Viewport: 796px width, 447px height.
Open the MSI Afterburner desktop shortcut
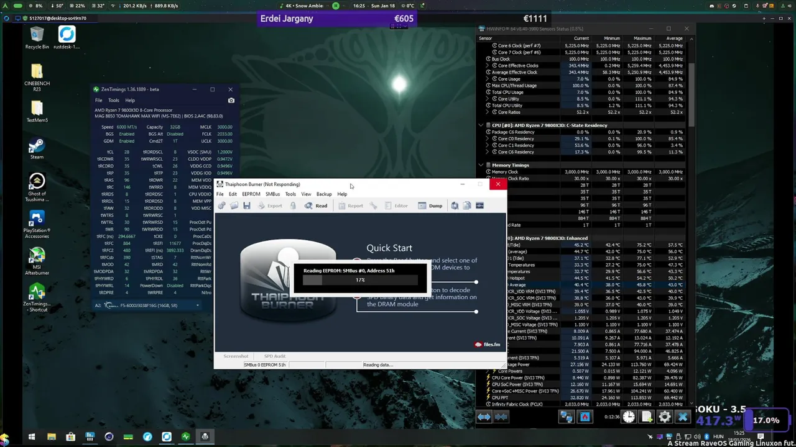37,261
